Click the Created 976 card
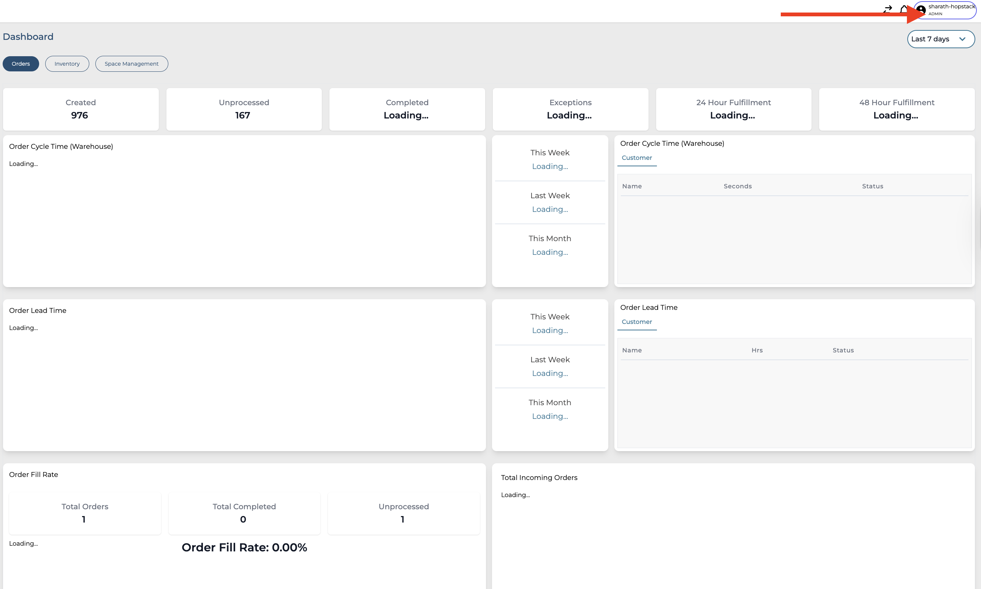This screenshot has width=981, height=589. click(x=81, y=109)
